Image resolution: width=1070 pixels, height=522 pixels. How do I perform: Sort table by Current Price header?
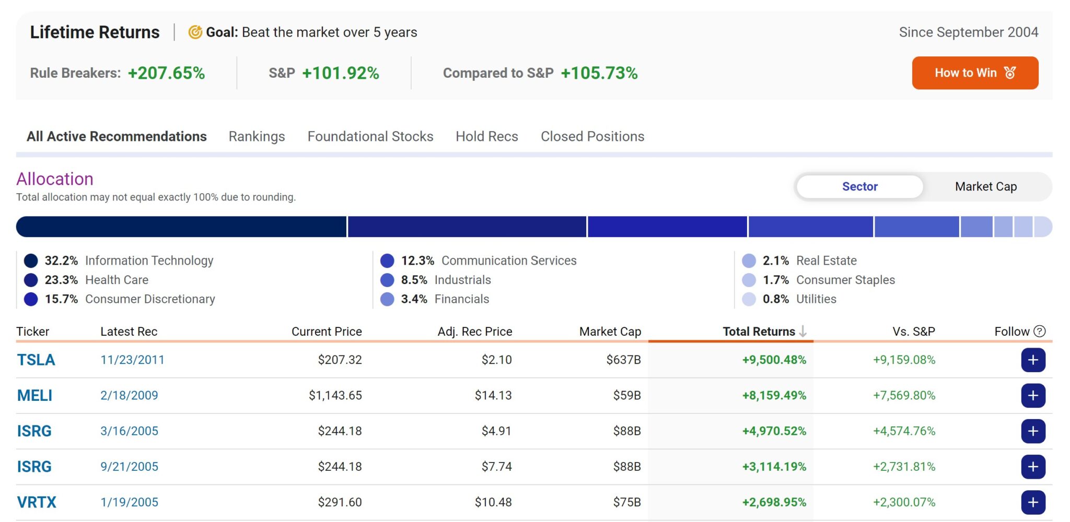[327, 331]
